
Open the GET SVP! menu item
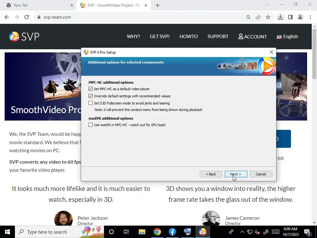[159, 37]
